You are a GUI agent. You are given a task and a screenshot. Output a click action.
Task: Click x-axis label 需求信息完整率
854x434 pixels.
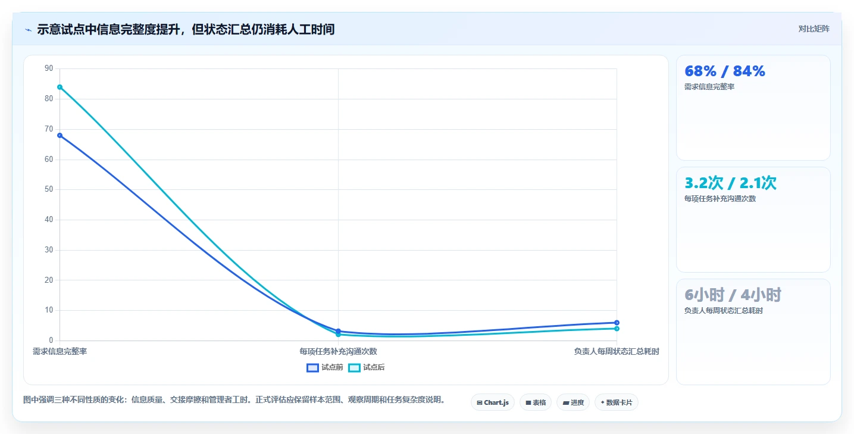pyautogui.click(x=60, y=352)
